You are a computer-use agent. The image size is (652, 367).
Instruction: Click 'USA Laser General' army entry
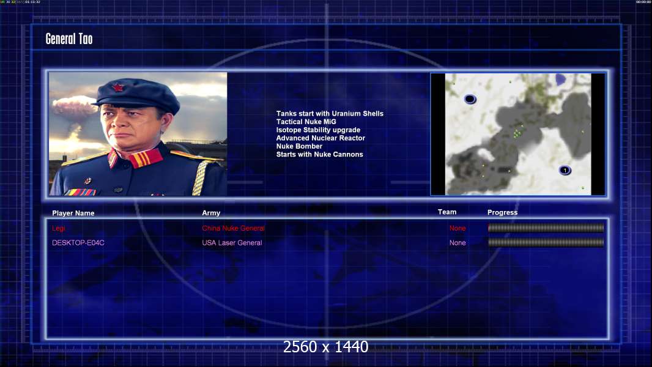click(232, 243)
